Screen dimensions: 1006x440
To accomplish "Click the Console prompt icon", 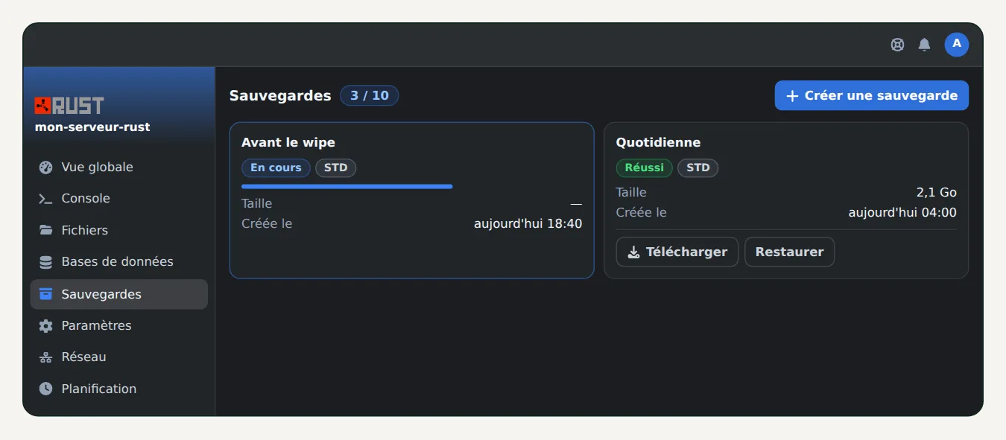I will tap(46, 199).
